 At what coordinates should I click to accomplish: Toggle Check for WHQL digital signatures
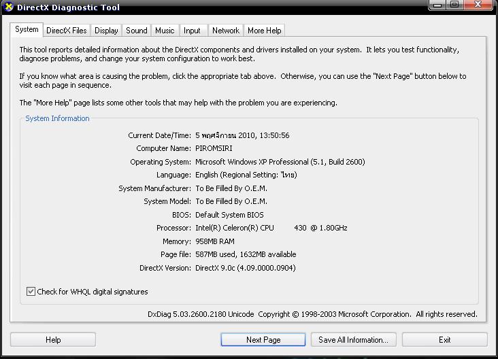tap(31, 292)
